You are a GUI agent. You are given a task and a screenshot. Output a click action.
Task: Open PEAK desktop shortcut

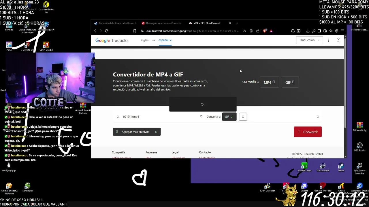[x=9, y=46]
